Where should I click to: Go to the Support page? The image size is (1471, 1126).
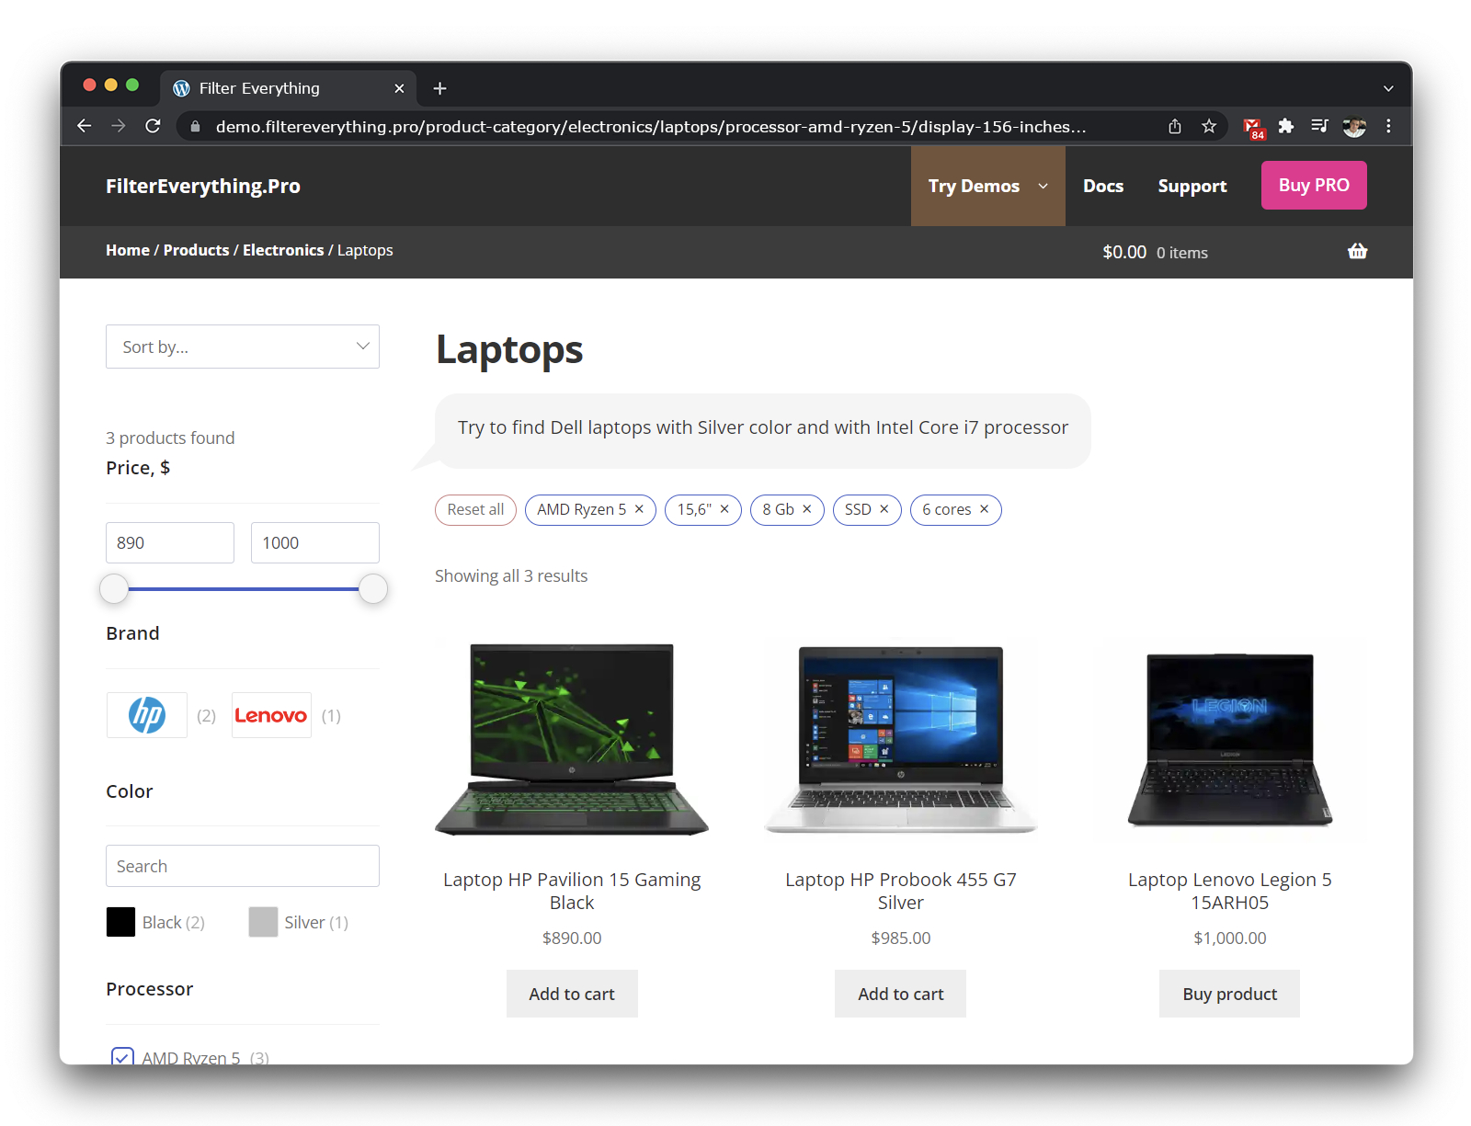(x=1192, y=186)
